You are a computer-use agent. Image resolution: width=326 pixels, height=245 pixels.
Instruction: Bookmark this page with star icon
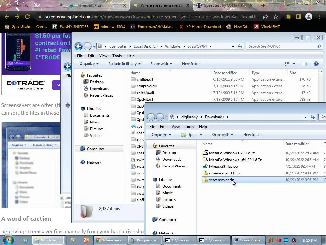point(275,17)
